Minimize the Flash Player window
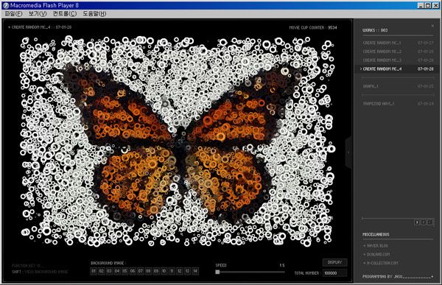 (421, 5)
